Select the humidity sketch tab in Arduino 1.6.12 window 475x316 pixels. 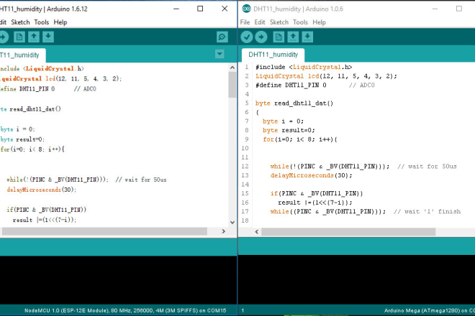(23, 55)
